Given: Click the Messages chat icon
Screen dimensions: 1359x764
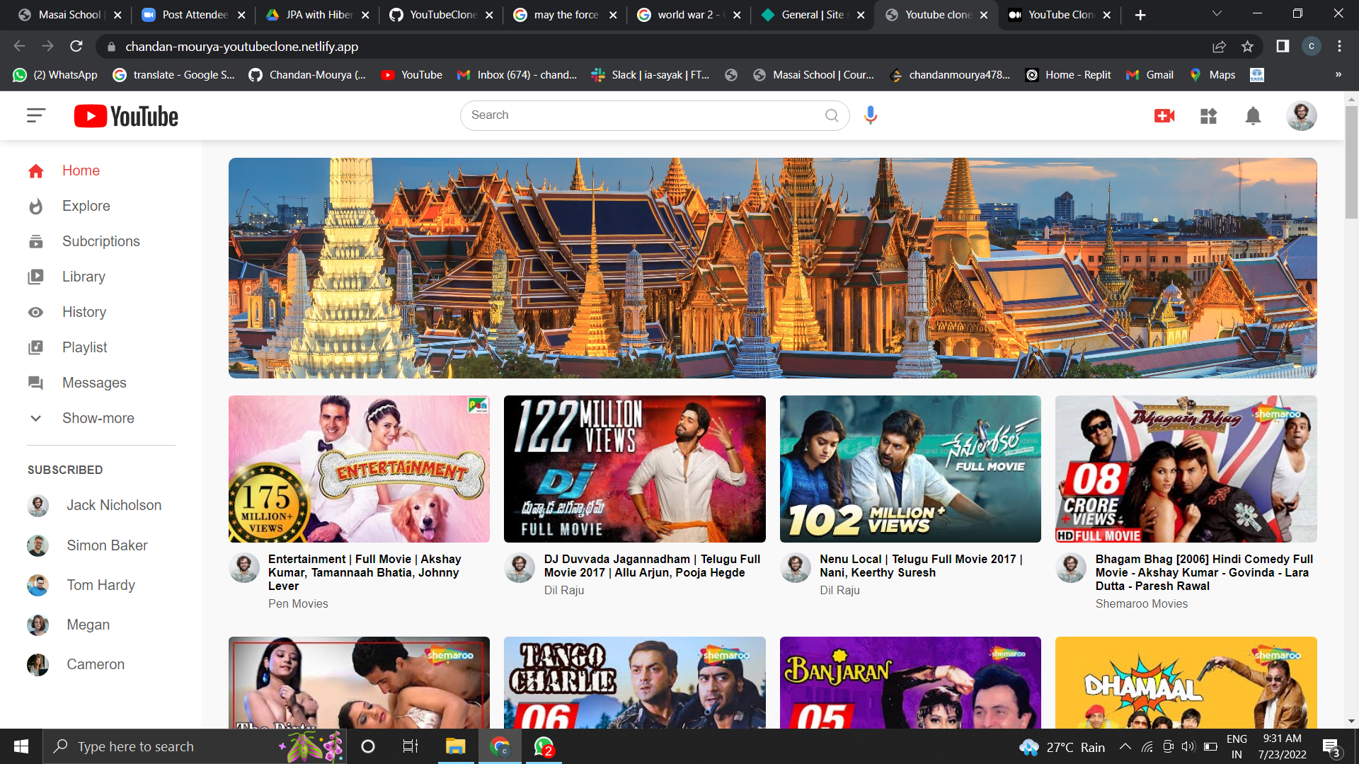Looking at the screenshot, I should [x=36, y=383].
